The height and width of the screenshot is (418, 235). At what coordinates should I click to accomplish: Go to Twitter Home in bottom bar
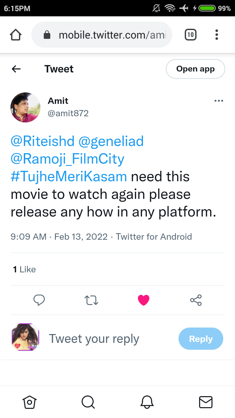[x=29, y=402]
